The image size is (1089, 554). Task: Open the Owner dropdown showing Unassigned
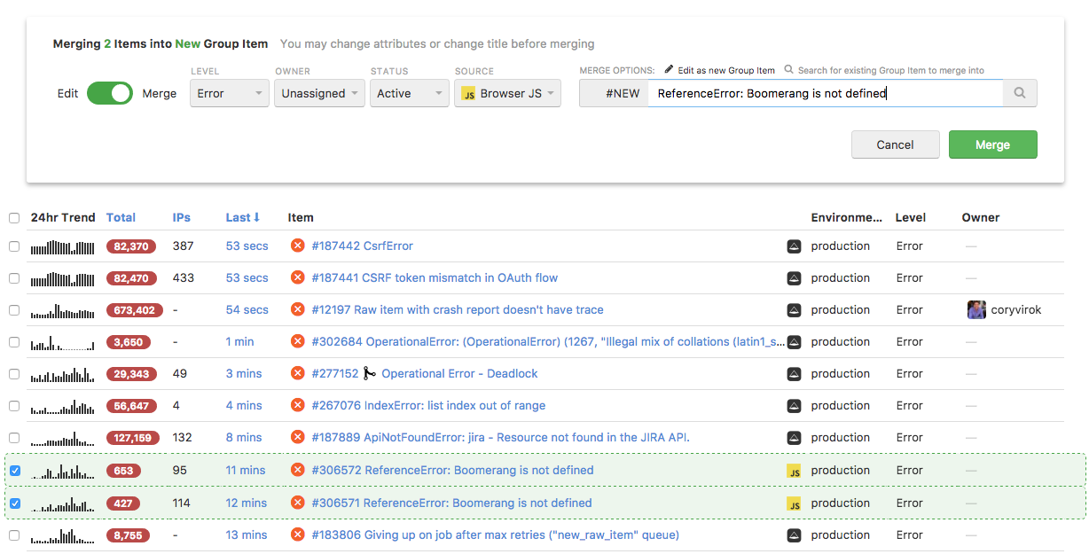[319, 92]
